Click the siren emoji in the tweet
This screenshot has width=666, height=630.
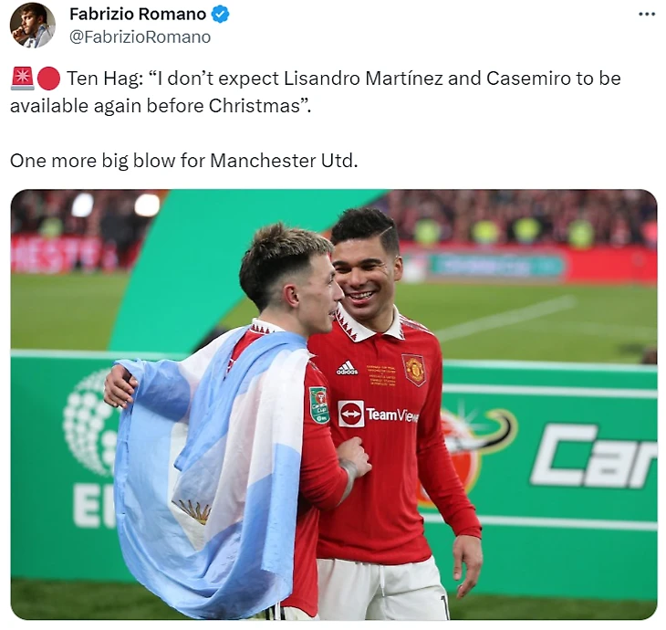click(22, 79)
